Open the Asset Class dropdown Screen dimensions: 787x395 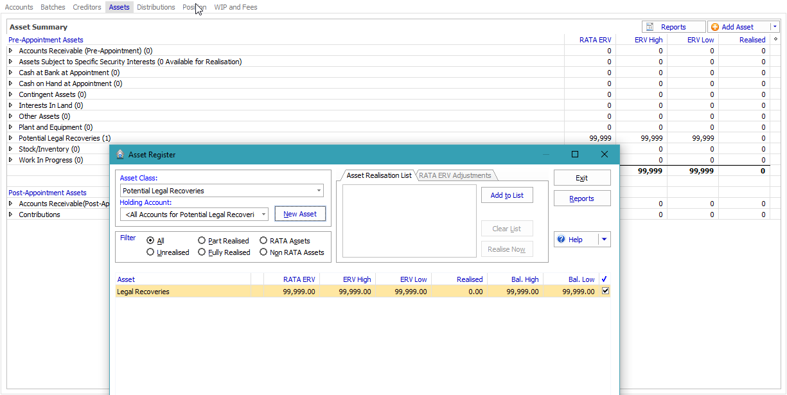coord(319,191)
